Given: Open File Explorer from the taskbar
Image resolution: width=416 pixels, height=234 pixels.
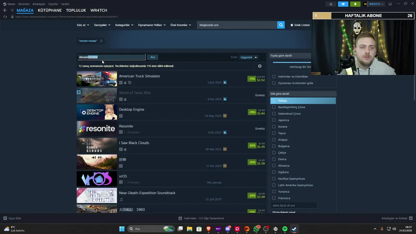Looking at the screenshot, I should point(189,229).
